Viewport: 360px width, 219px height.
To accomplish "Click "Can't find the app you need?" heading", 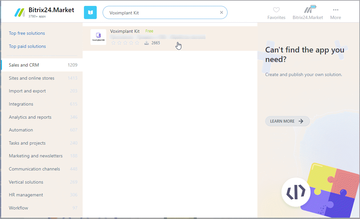I will pos(305,55).
